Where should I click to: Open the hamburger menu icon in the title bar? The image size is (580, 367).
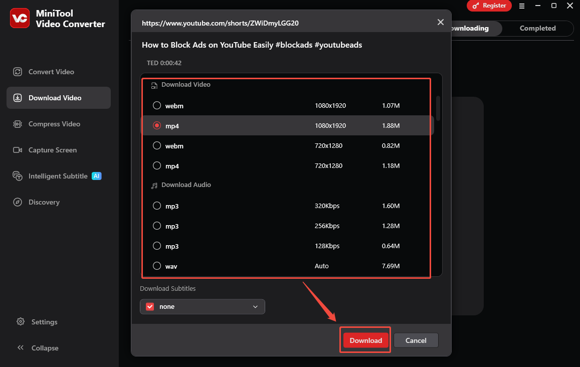[x=521, y=6]
